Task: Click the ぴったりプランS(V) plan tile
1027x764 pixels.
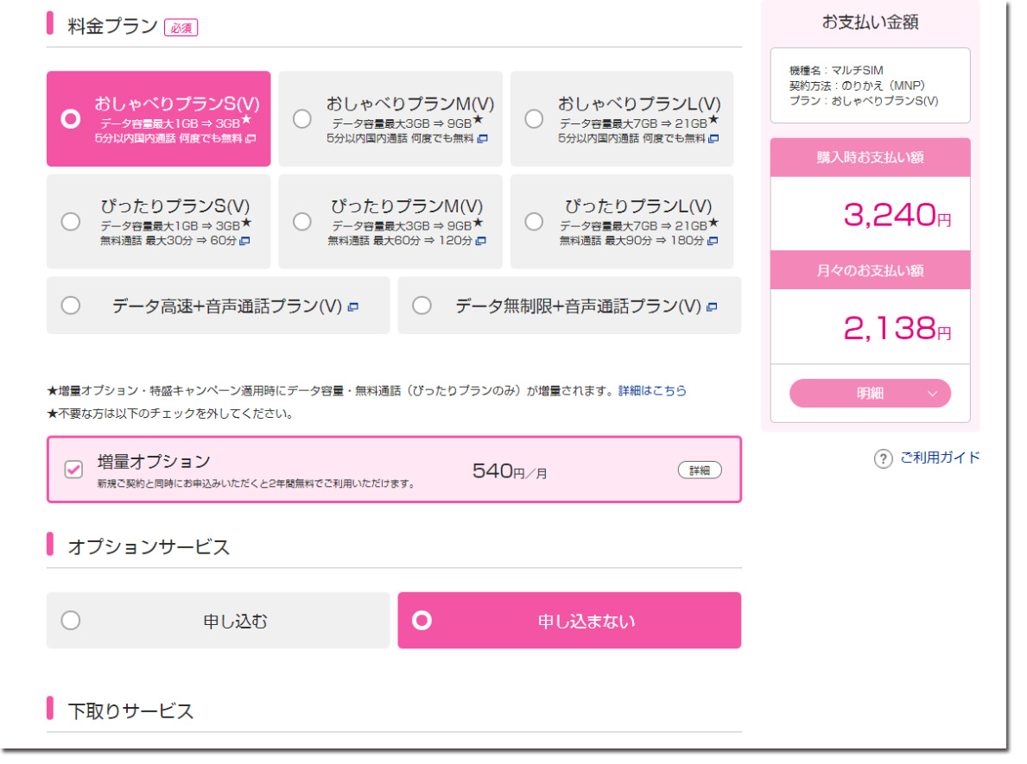Action: pyautogui.click(x=158, y=222)
